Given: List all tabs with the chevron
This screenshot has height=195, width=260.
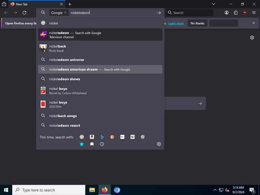Looking at the screenshot, I should [x=213, y=4].
